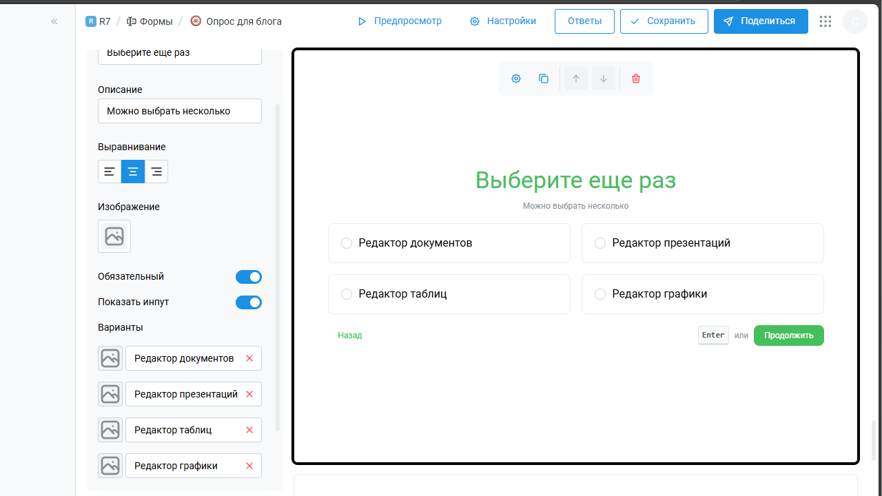This screenshot has height=496, width=882.
Task: Select Редактор документов option in preview
Action: coord(449,243)
